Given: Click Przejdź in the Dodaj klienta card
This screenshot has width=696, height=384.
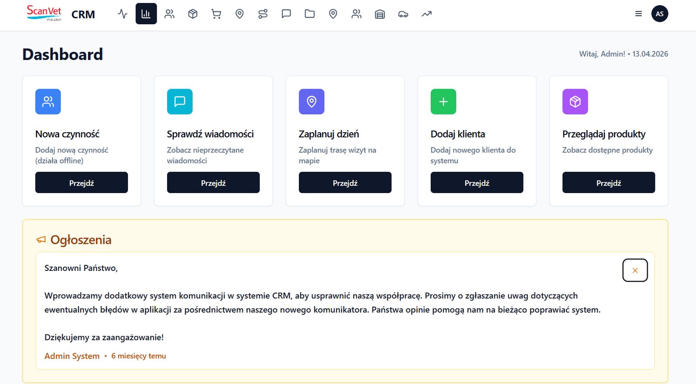Looking at the screenshot, I should tap(477, 183).
